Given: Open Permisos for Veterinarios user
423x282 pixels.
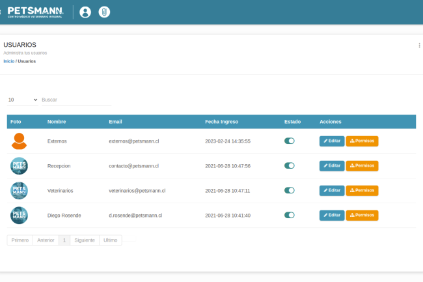Looking at the screenshot, I should (x=362, y=190).
